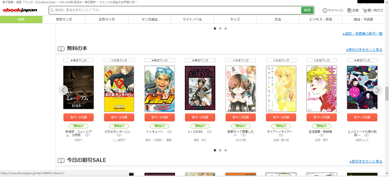Click 女性マンガ tag above のだめカンタービレ
389x177 pixels.
coord(119,60)
